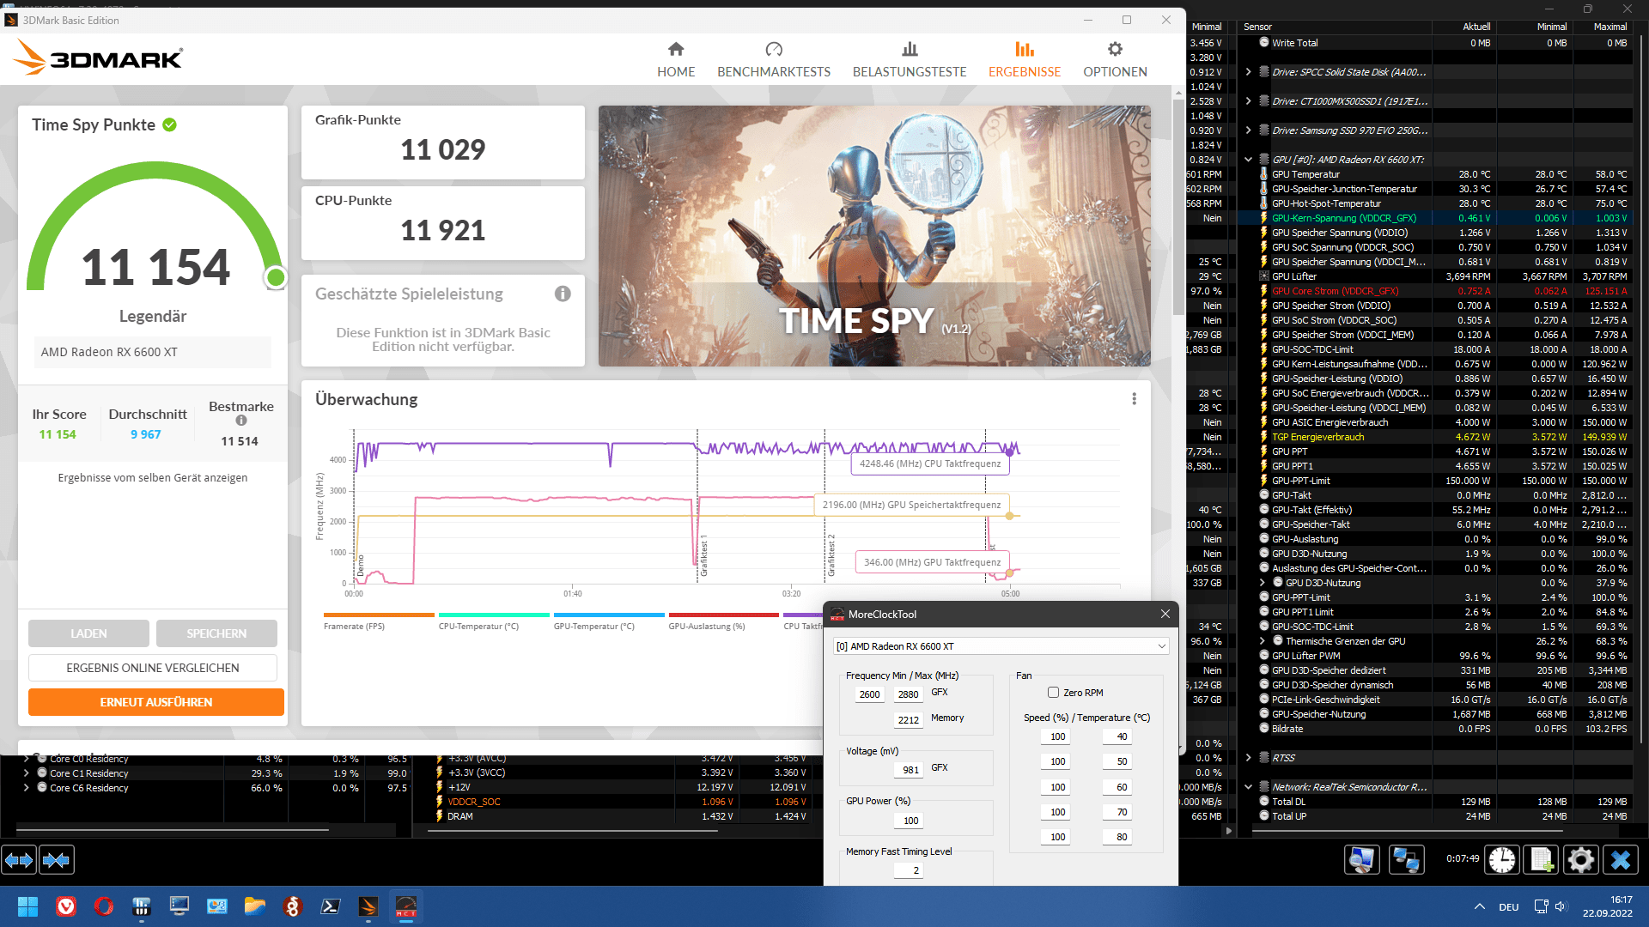The height and width of the screenshot is (927, 1649).
Task: Open HWiNFO sensor settings gear icon
Action: click(x=1580, y=859)
